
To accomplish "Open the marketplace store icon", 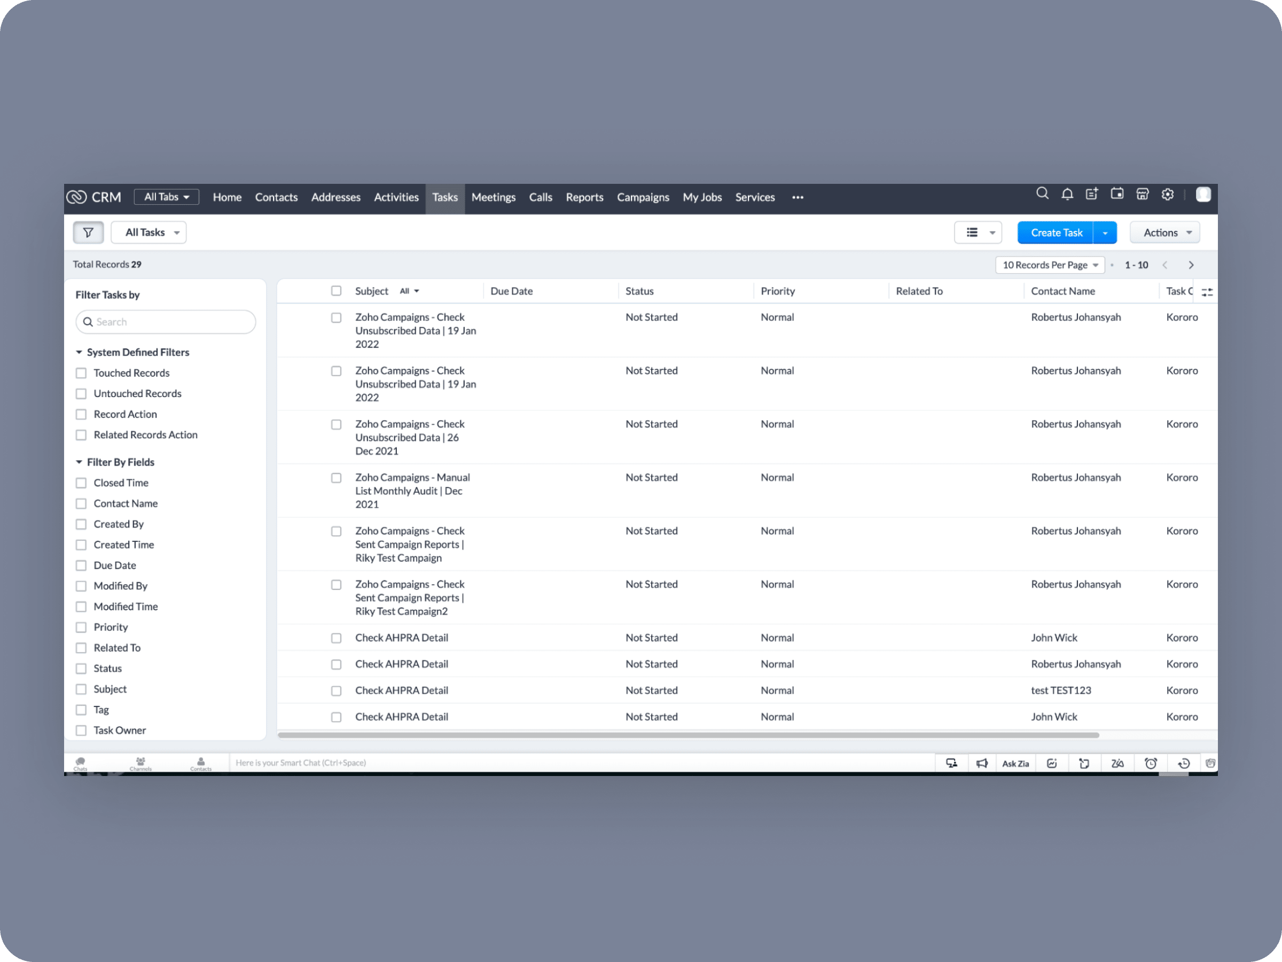I will pyautogui.click(x=1143, y=193).
